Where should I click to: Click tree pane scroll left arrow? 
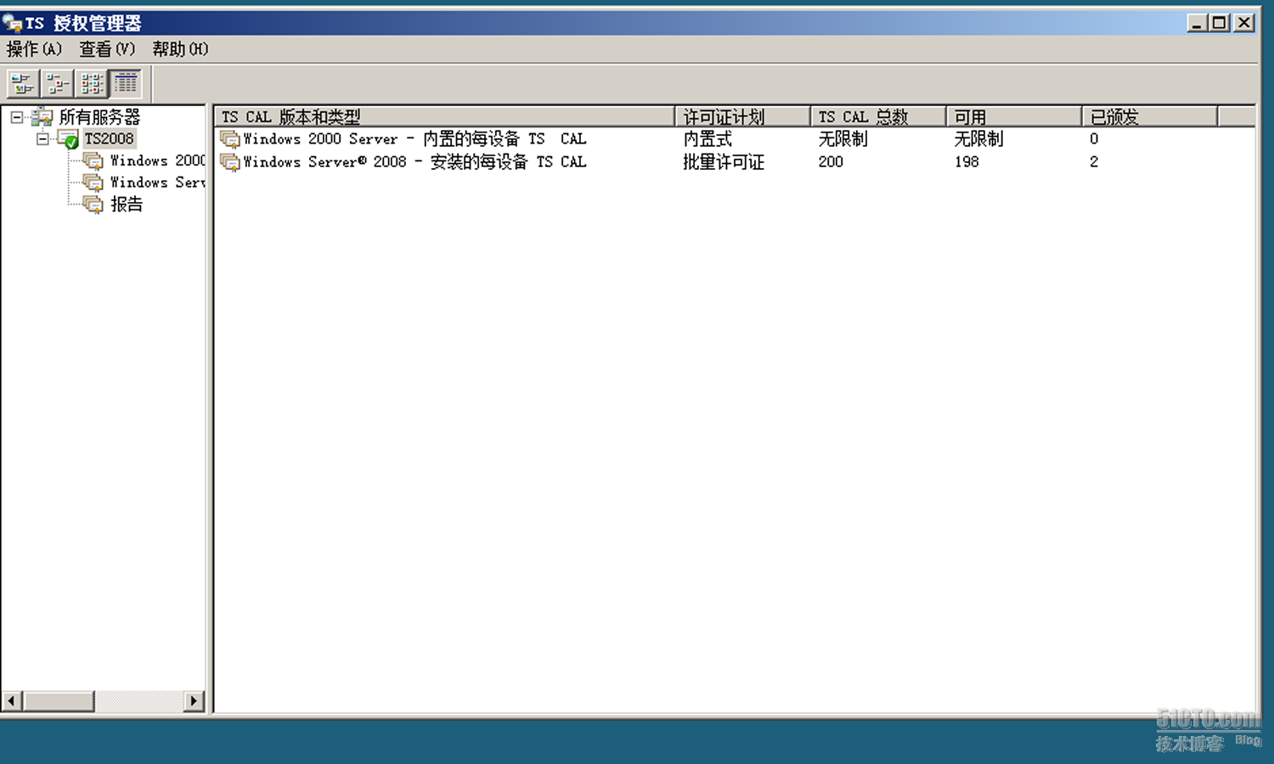[x=12, y=701]
